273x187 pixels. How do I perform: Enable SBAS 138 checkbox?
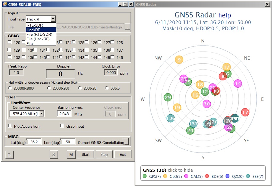[x=9, y=57]
